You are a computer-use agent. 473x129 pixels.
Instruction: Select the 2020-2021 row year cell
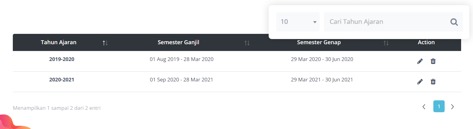point(62,80)
